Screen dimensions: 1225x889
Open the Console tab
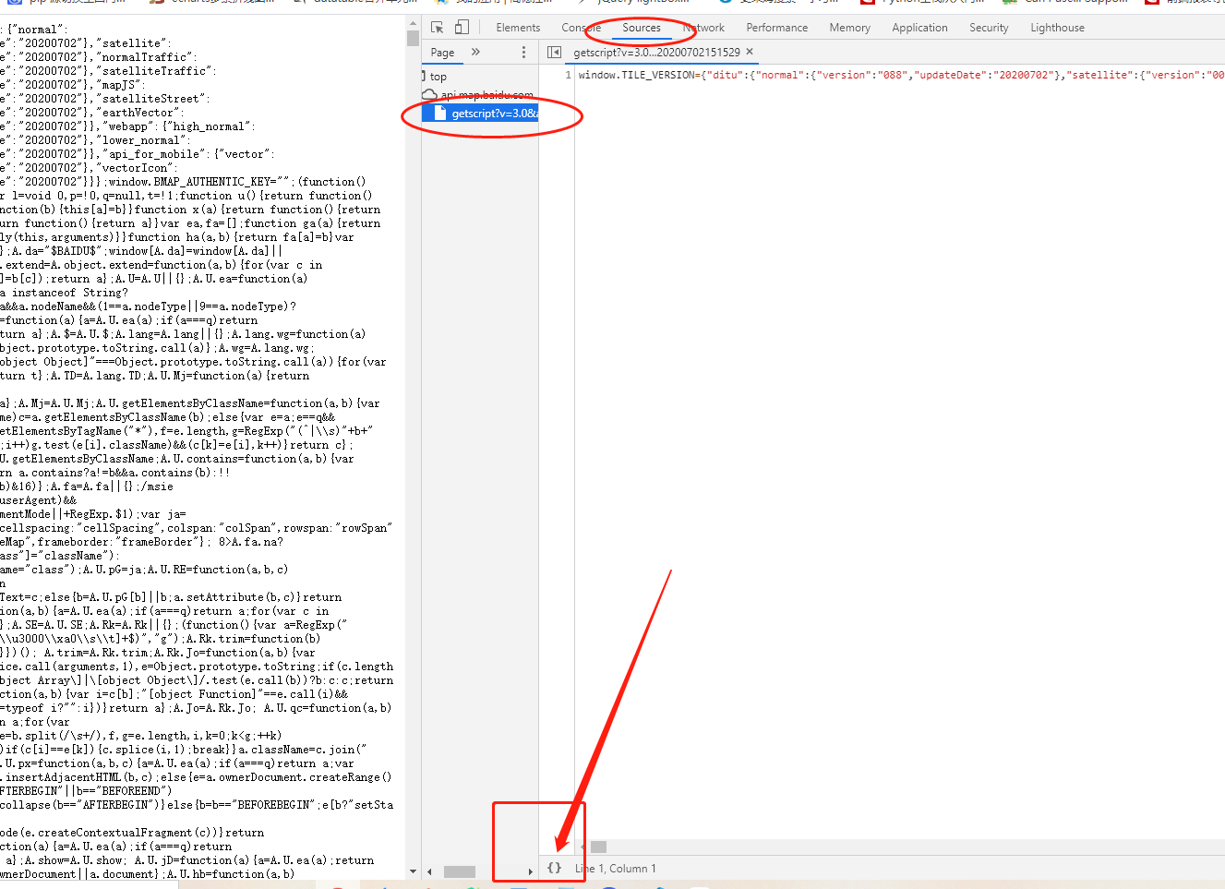pyautogui.click(x=581, y=28)
